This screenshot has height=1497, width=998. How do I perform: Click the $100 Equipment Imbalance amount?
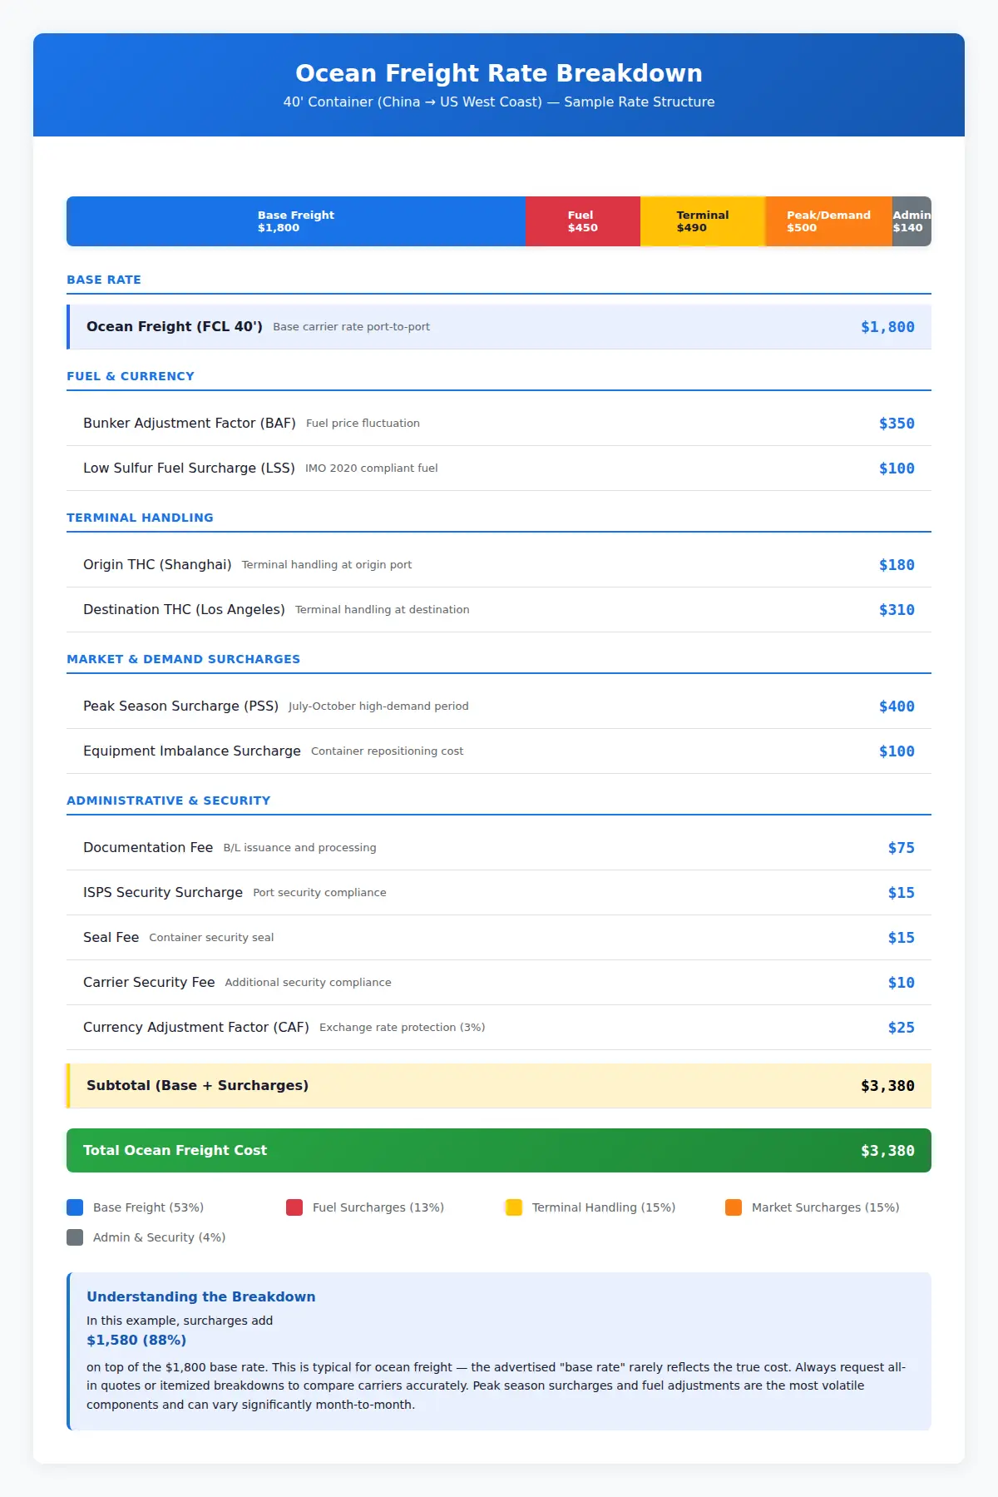click(897, 751)
